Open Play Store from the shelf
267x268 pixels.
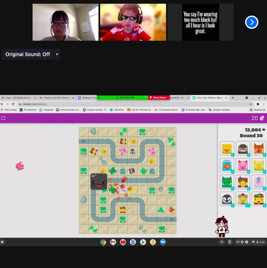143,242
